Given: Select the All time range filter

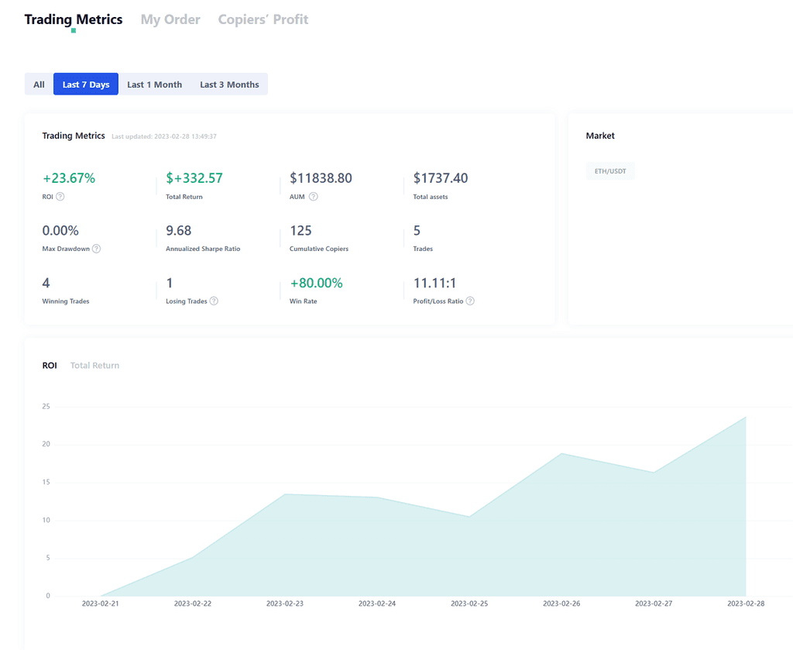Looking at the screenshot, I should click(39, 84).
